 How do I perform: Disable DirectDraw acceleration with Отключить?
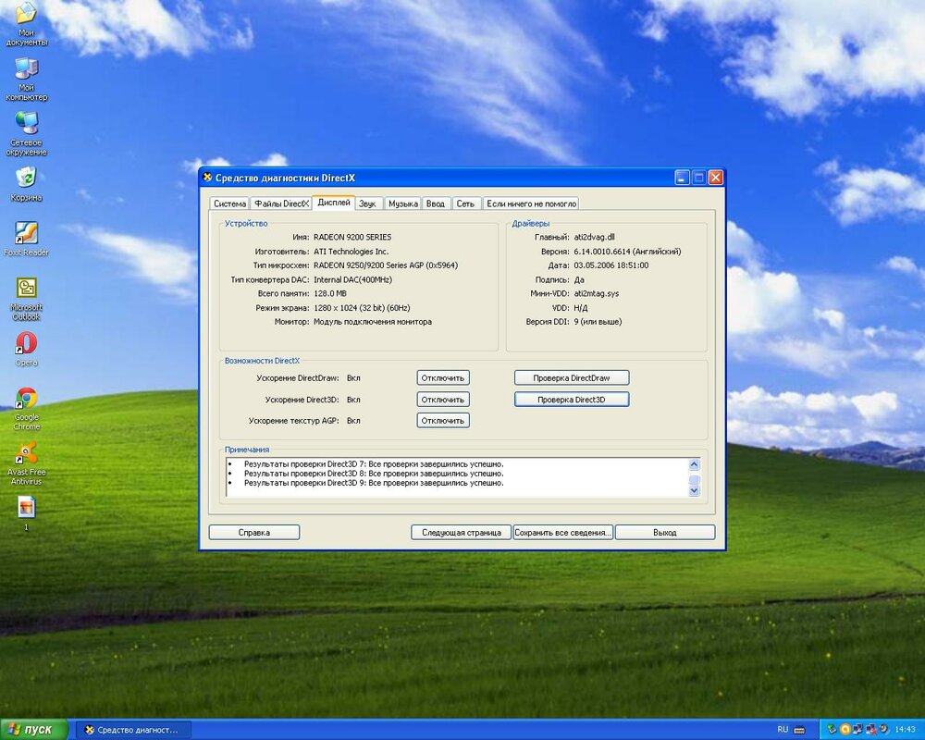(x=443, y=377)
